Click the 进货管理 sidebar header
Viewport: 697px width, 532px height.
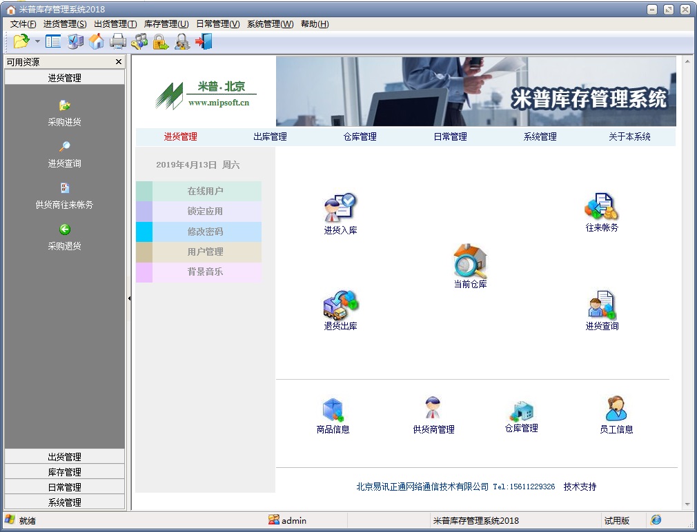coord(64,78)
